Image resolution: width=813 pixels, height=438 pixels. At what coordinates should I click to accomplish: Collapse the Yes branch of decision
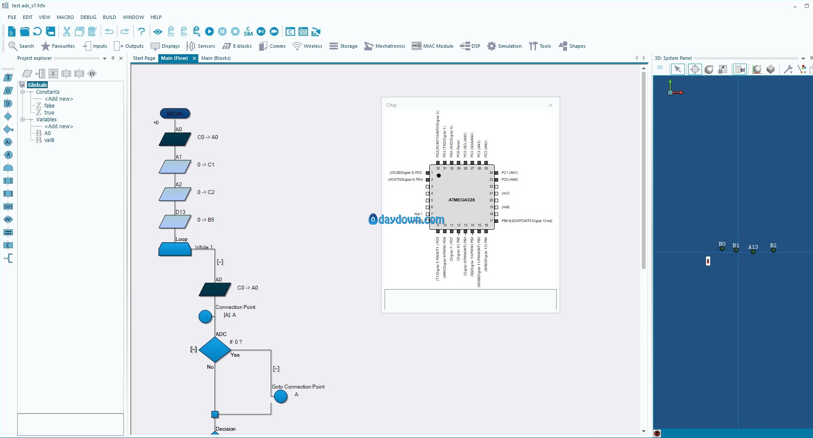[x=276, y=369]
